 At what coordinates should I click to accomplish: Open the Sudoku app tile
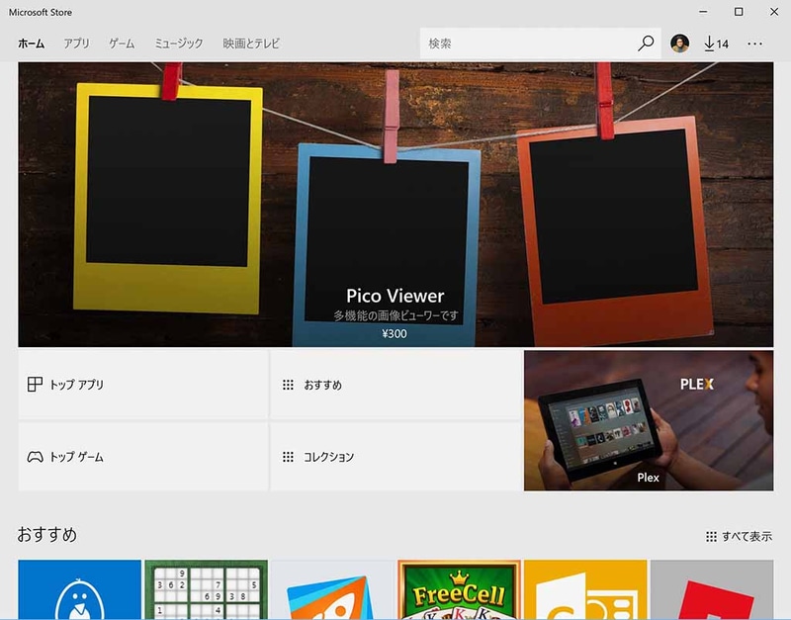point(207,589)
